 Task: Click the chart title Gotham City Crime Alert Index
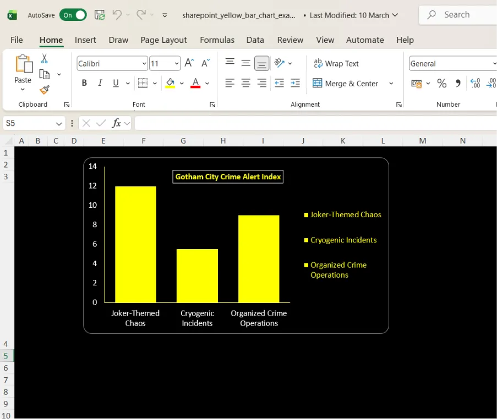point(228,177)
